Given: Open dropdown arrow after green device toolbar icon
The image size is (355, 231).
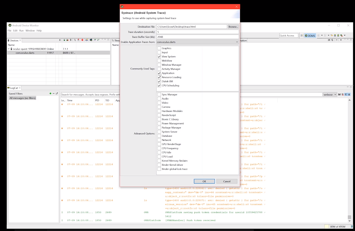Looking at the screenshot, I should tap(345, 35).
